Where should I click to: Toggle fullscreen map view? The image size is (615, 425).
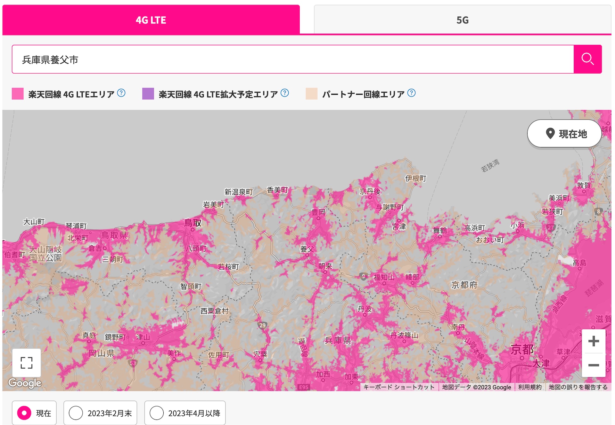point(27,363)
